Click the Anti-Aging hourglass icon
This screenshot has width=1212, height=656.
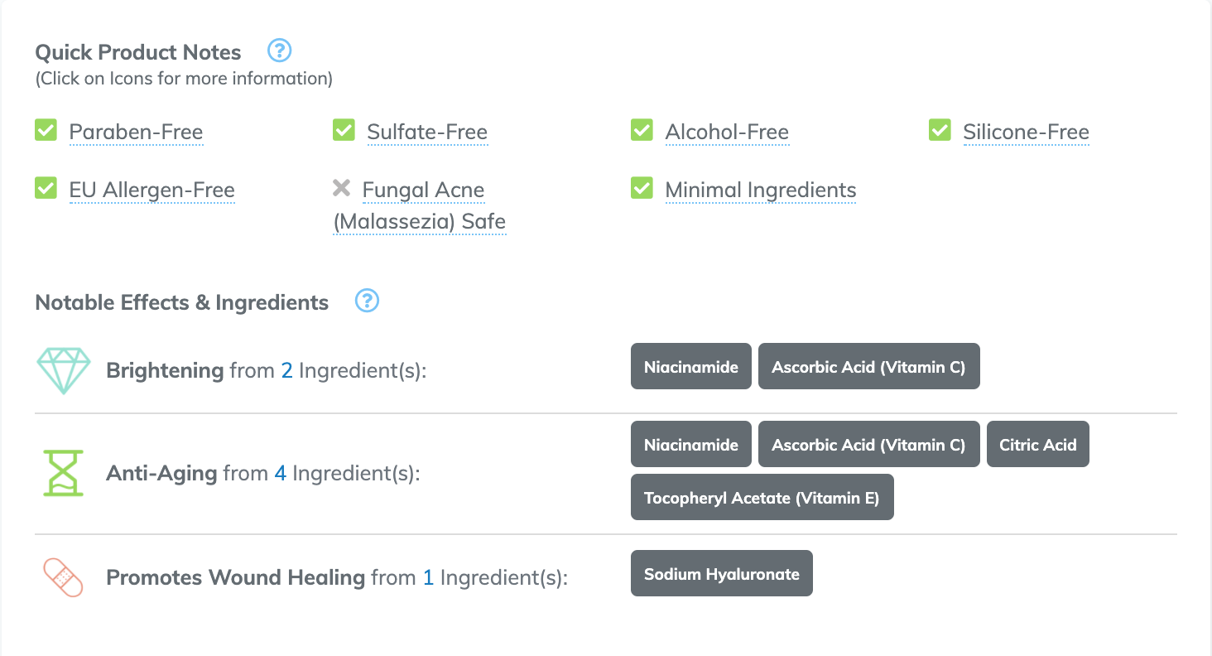(x=64, y=473)
